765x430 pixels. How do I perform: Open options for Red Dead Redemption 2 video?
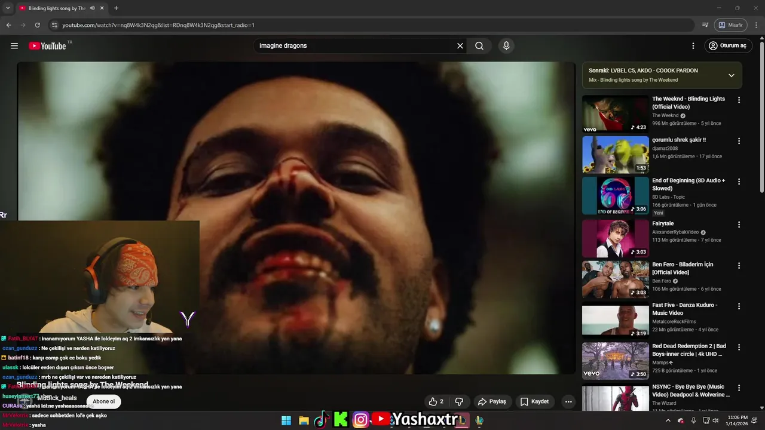click(x=739, y=347)
